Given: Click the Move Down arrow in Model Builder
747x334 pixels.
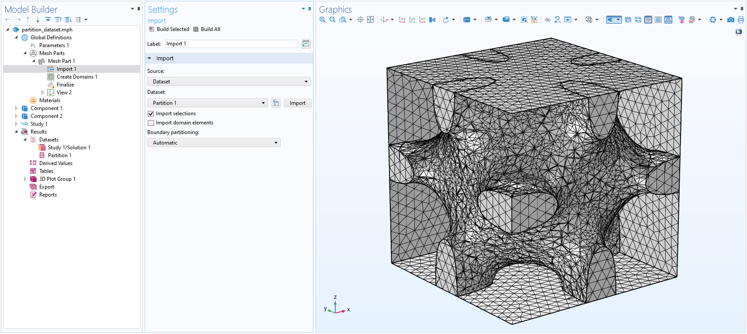Looking at the screenshot, I should tap(38, 20).
